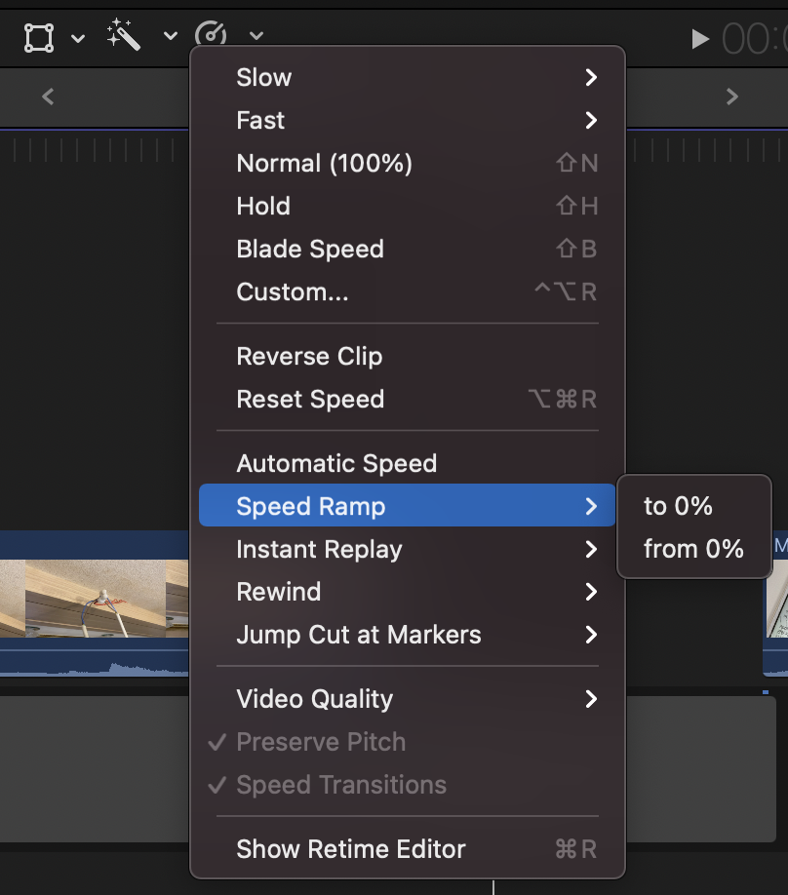Select Reverse Clip
Viewport: 788px width, 895px height.
point(407,356)
